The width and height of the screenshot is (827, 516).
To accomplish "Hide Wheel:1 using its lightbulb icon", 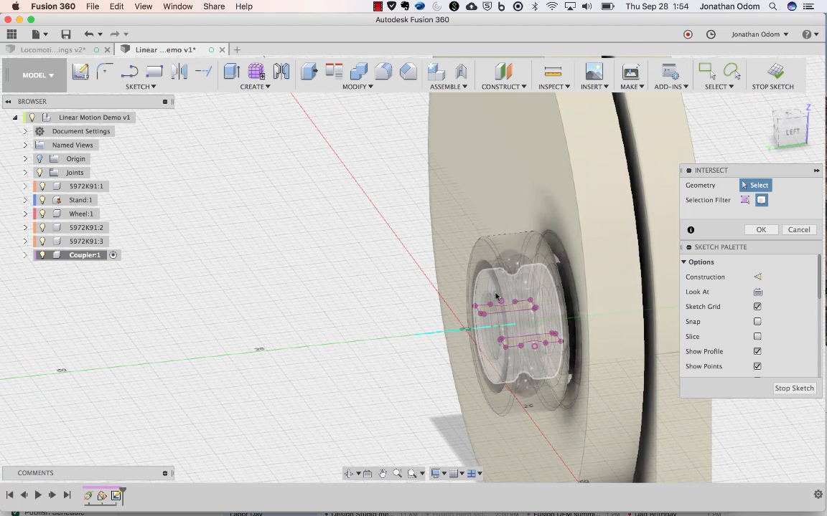I will pyautogui.click(x=42, y=214).
